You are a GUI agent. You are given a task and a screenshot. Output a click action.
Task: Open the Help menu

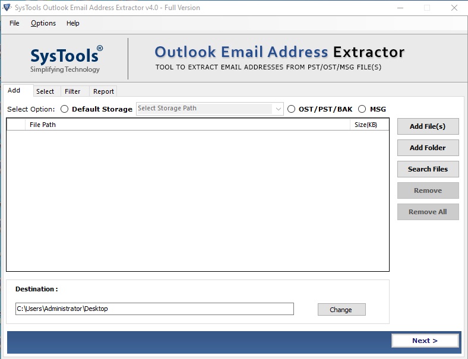pos(73,23)
